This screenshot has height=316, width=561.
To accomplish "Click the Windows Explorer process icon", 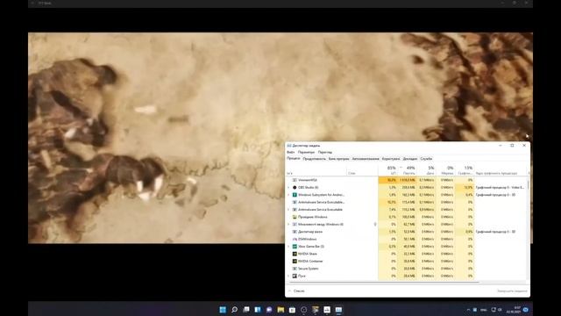I will tap(295, 217).
